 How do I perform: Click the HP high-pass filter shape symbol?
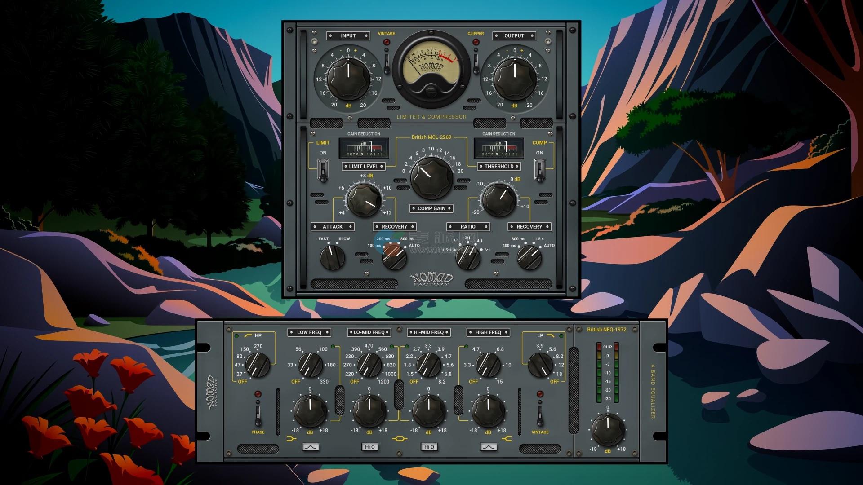(248, 335)
